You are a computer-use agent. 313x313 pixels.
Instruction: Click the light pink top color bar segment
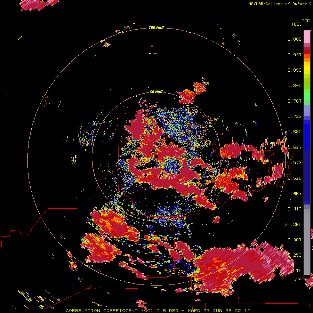(x=307, y=37)
